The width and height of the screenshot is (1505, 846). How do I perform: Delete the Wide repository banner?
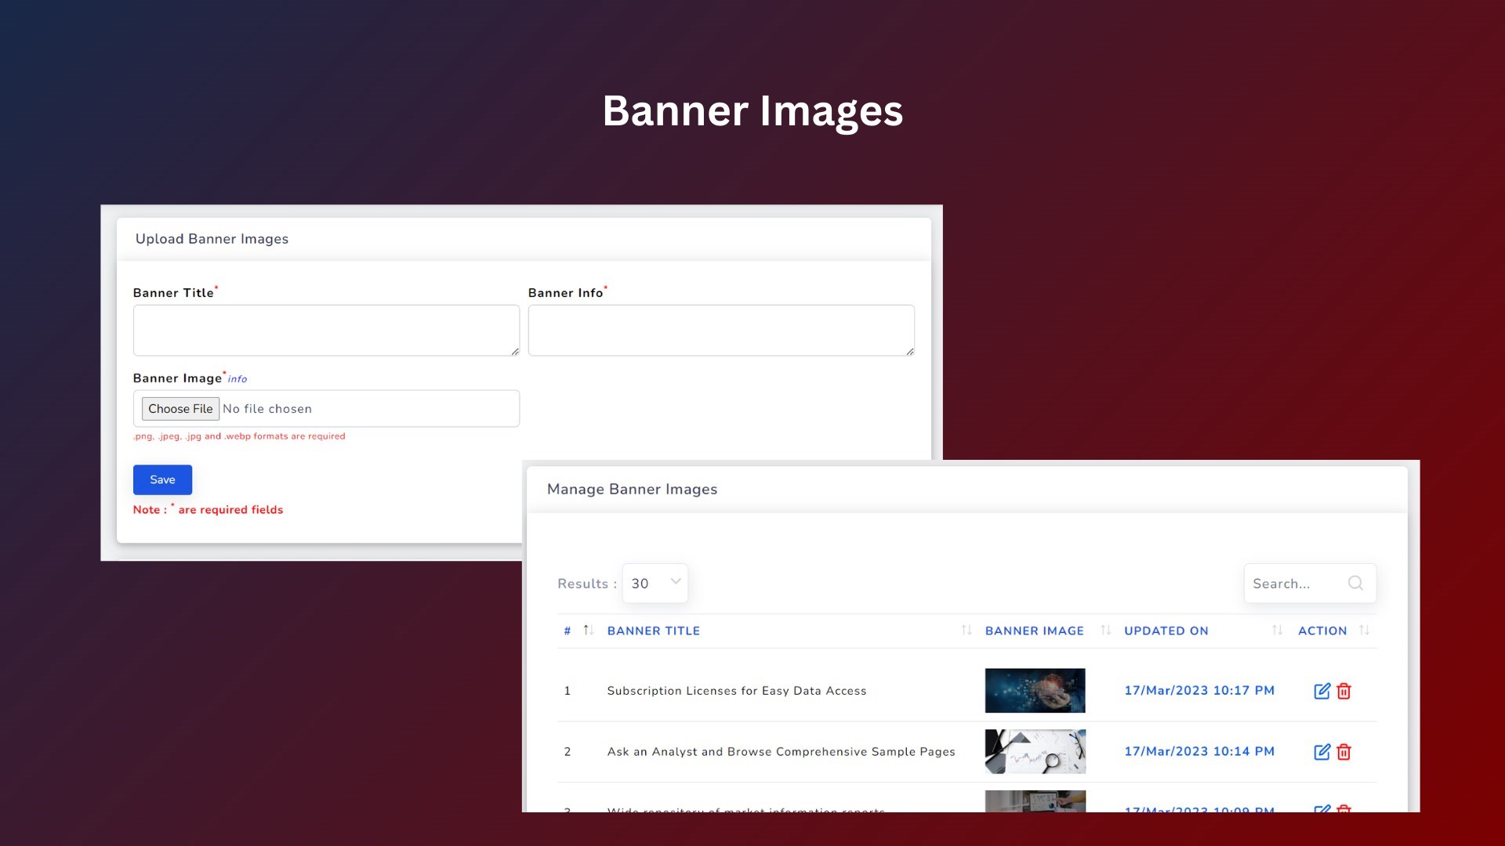click(x=1344, y=812)
